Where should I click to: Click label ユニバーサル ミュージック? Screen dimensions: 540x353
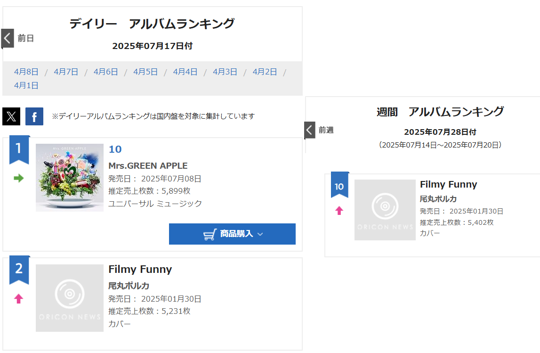(x=155, y=204)
